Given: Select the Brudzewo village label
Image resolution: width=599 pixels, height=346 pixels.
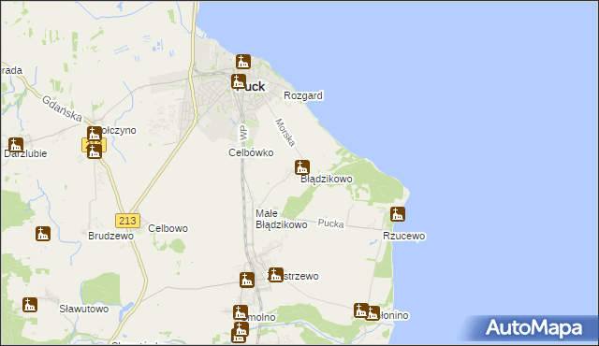Looking at the screenshot, I should click(x=110, y=236).
